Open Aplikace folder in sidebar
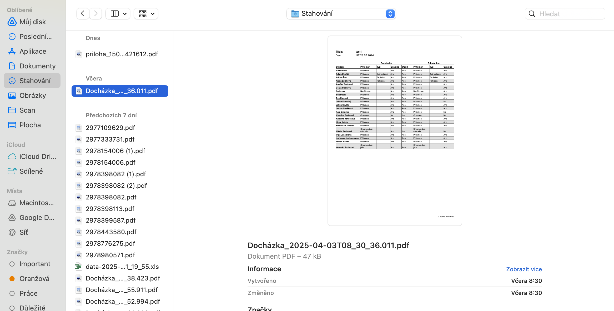The width and height of the screenshot is (614, 311). [x=33, y=51]
